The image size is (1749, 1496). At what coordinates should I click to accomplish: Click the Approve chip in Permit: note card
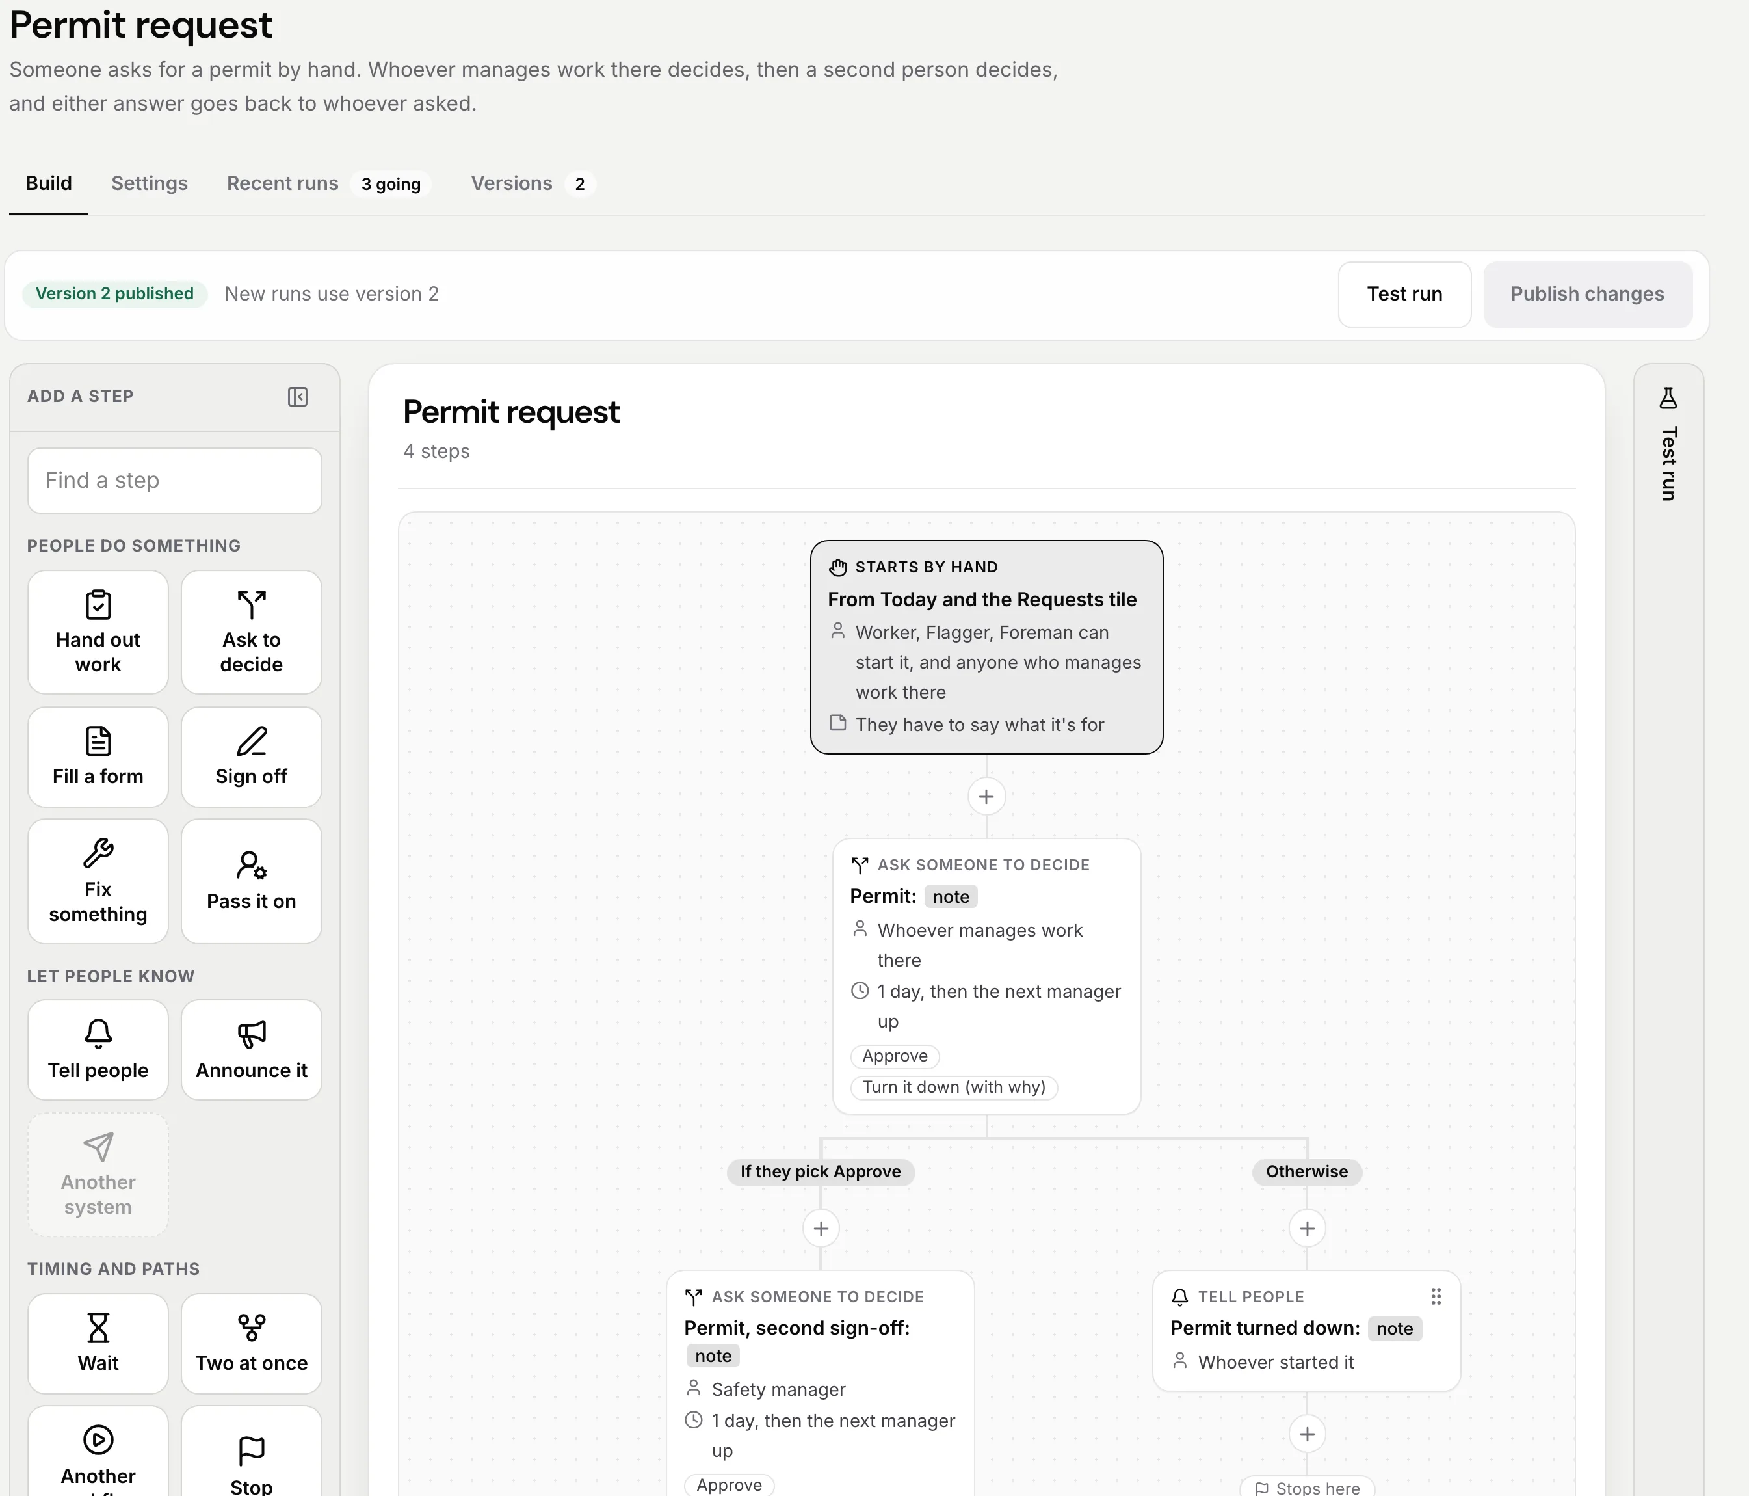[895, 1056]
